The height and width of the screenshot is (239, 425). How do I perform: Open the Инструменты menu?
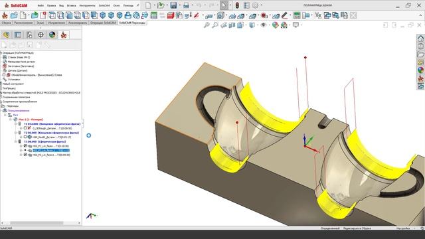coord(87,5)
